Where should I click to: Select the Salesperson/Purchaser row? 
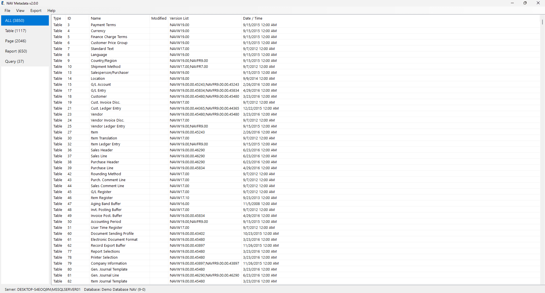coord(296,72)
